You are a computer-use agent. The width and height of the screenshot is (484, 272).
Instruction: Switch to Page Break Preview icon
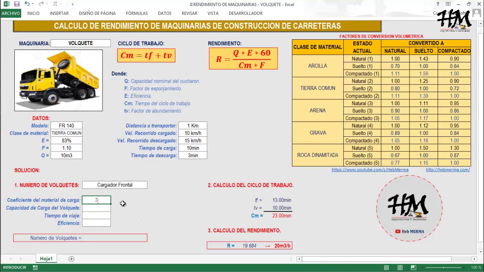coord(413,267)
